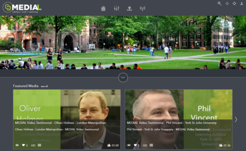This screenshot has width=246, height=151.
Task: Open the user account icon
Action: pos(242,4)
